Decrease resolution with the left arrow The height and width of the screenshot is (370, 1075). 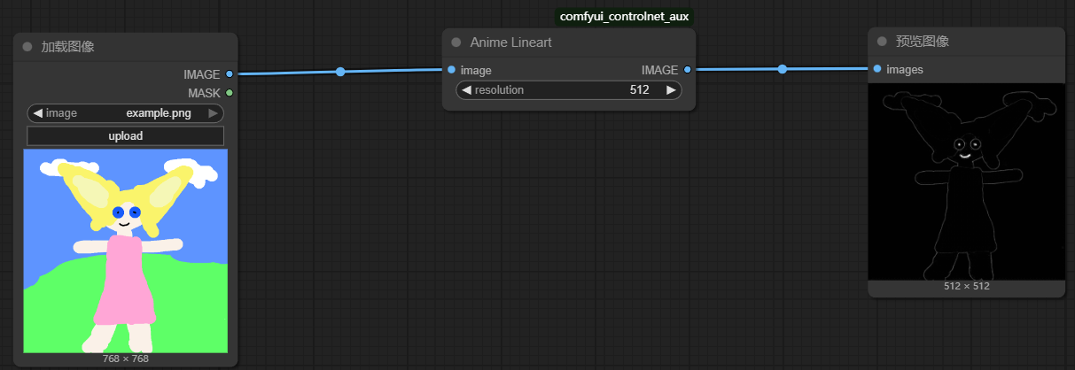point(466,90)
